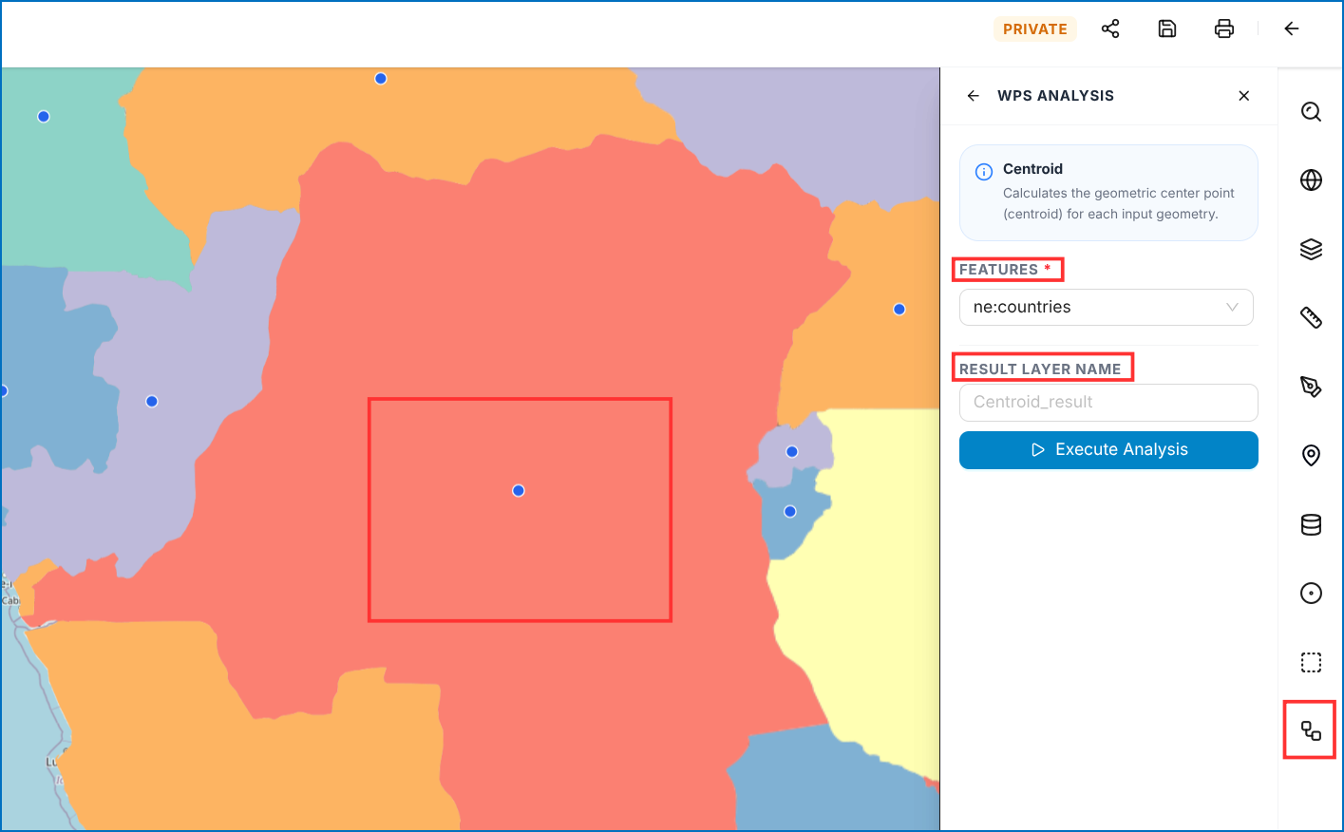Open the database icon in the sidebar
The image size is (1344, 832).
[1311, 524]
